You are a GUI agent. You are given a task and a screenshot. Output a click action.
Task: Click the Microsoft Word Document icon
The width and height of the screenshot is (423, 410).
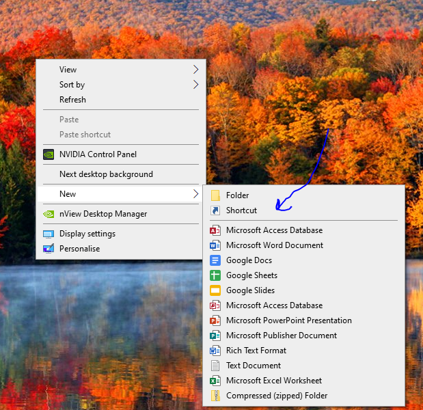click(x=215, y=245)
